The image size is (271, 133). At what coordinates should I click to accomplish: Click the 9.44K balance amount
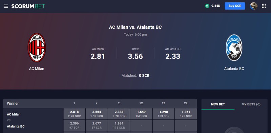click(216, 6)
